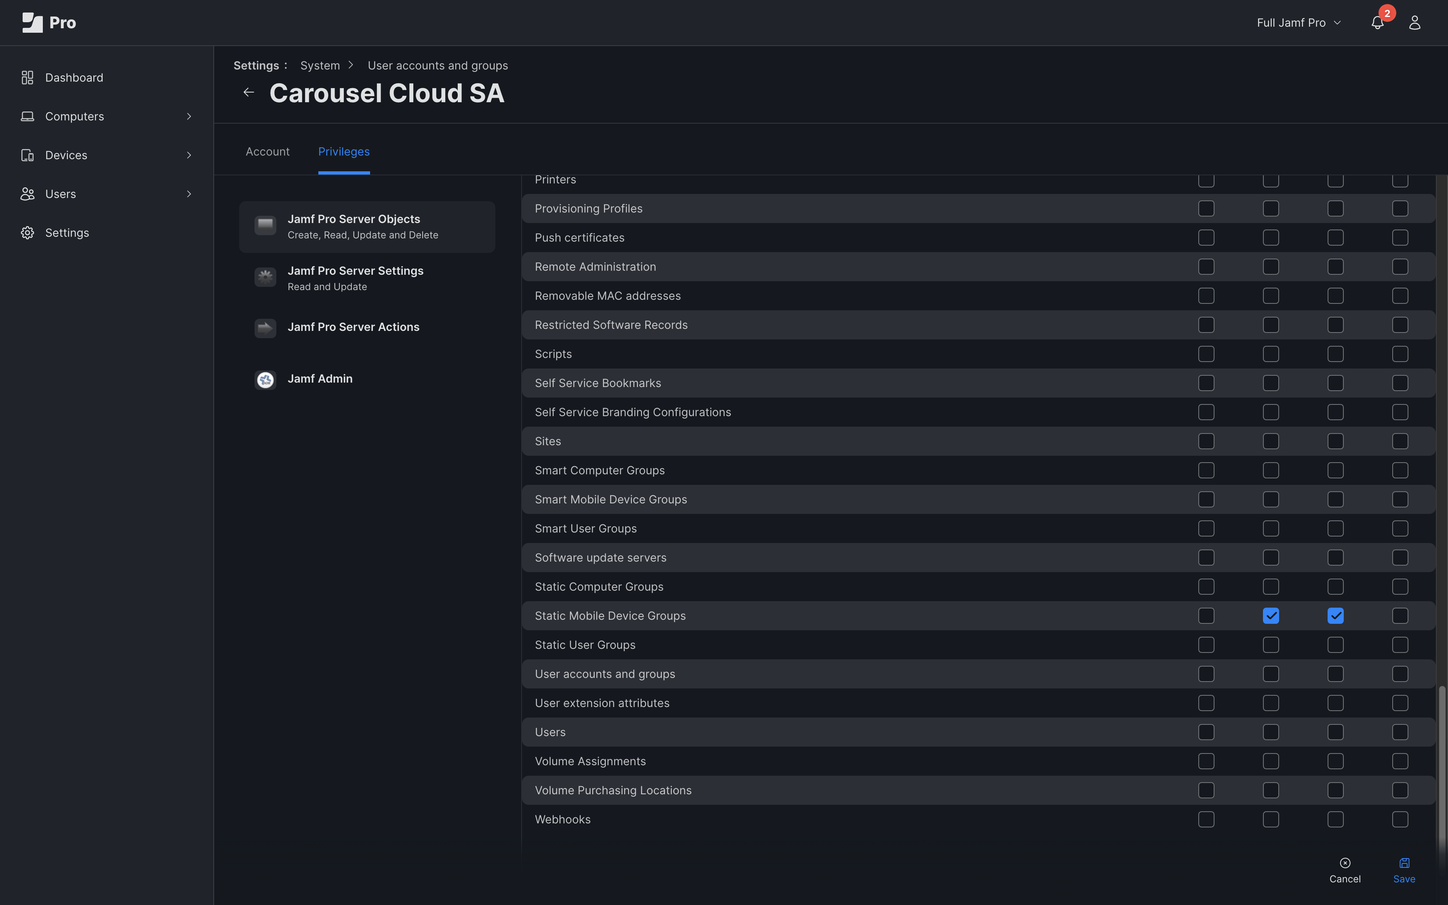Enable Read for Self Service Bookmarks
Viewport: 1448px width, 905px height.
tap(1271, 383)
